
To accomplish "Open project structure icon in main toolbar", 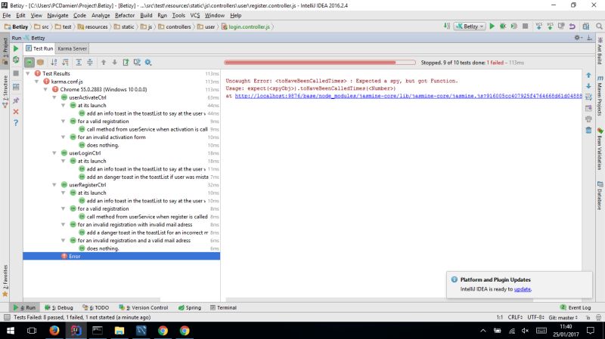I will pos(585,26).
